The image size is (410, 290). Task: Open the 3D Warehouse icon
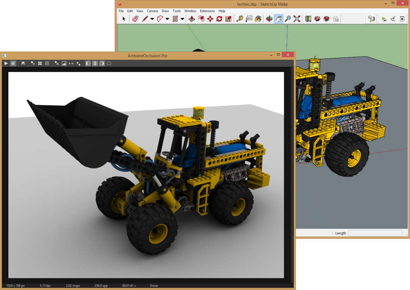click(317, 19)
